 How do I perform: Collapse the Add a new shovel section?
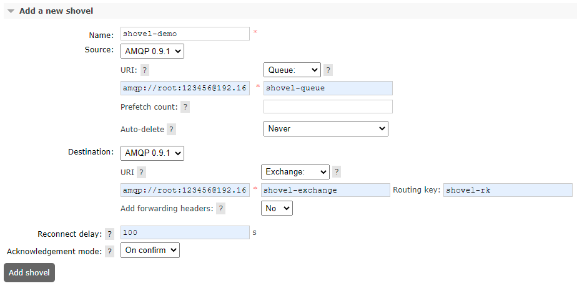tap(50, 11)
